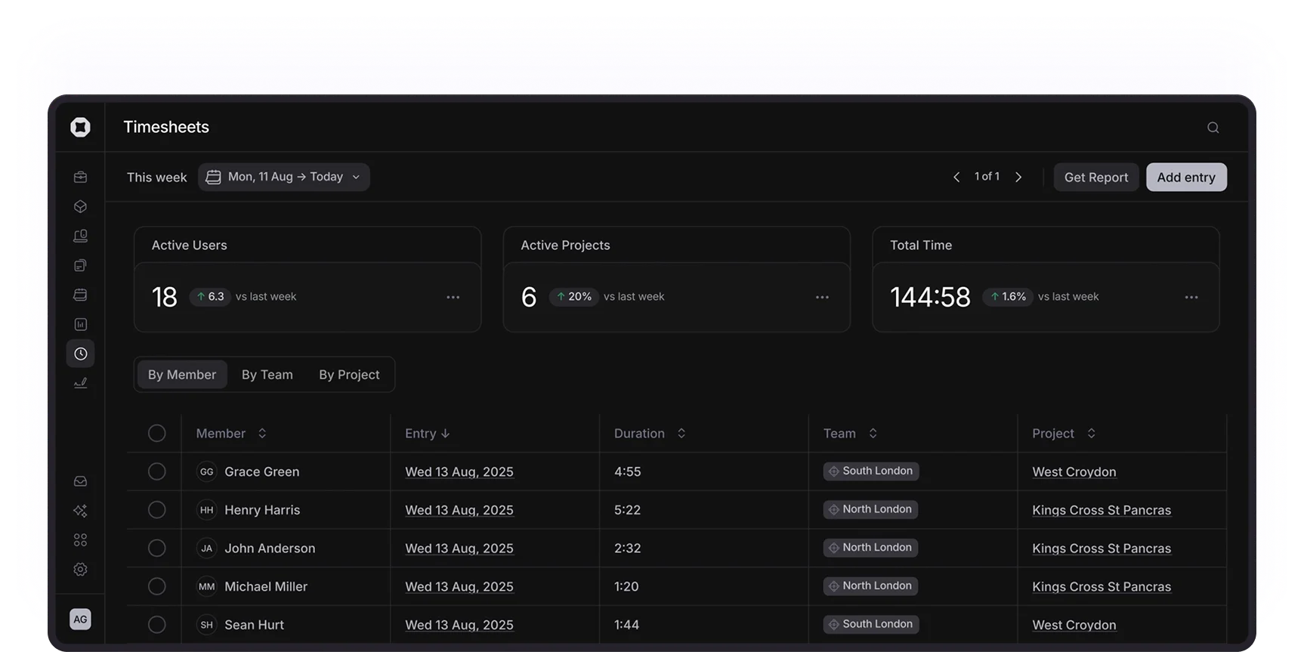
Task: Open the cube icon in sidebar
Action: pos(80,206)
